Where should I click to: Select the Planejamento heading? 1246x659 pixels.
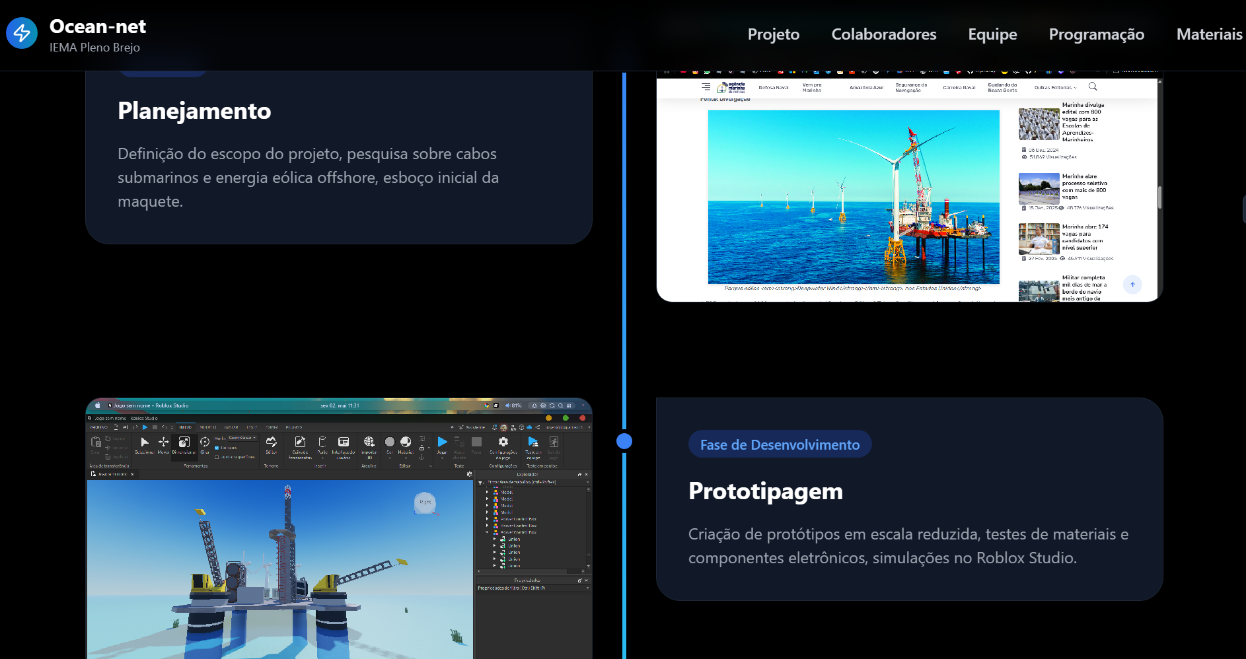[x=194, y=111]
